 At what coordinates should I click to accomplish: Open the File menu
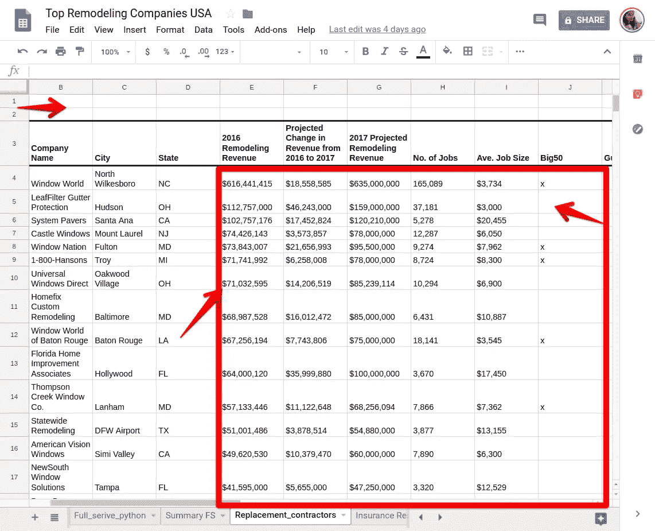coord(52,30)
